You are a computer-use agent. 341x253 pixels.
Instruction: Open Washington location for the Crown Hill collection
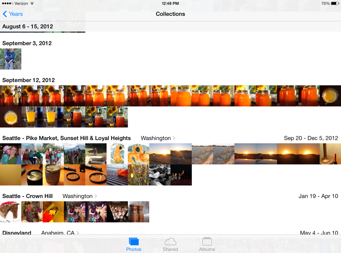pyautogui.click(x=80, y=196)
